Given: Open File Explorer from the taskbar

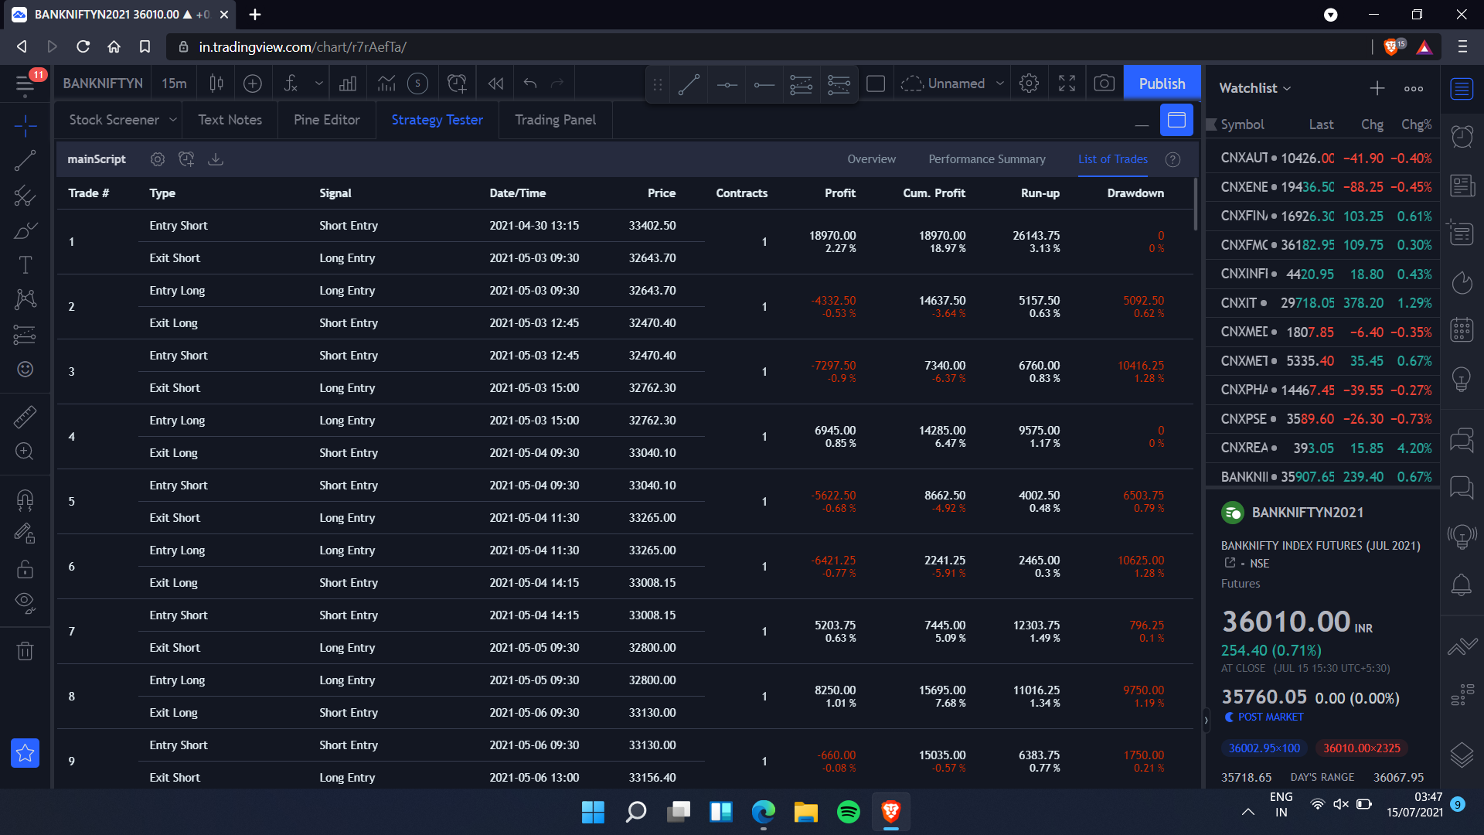Looking at the screenshot, I should [805, 812].
